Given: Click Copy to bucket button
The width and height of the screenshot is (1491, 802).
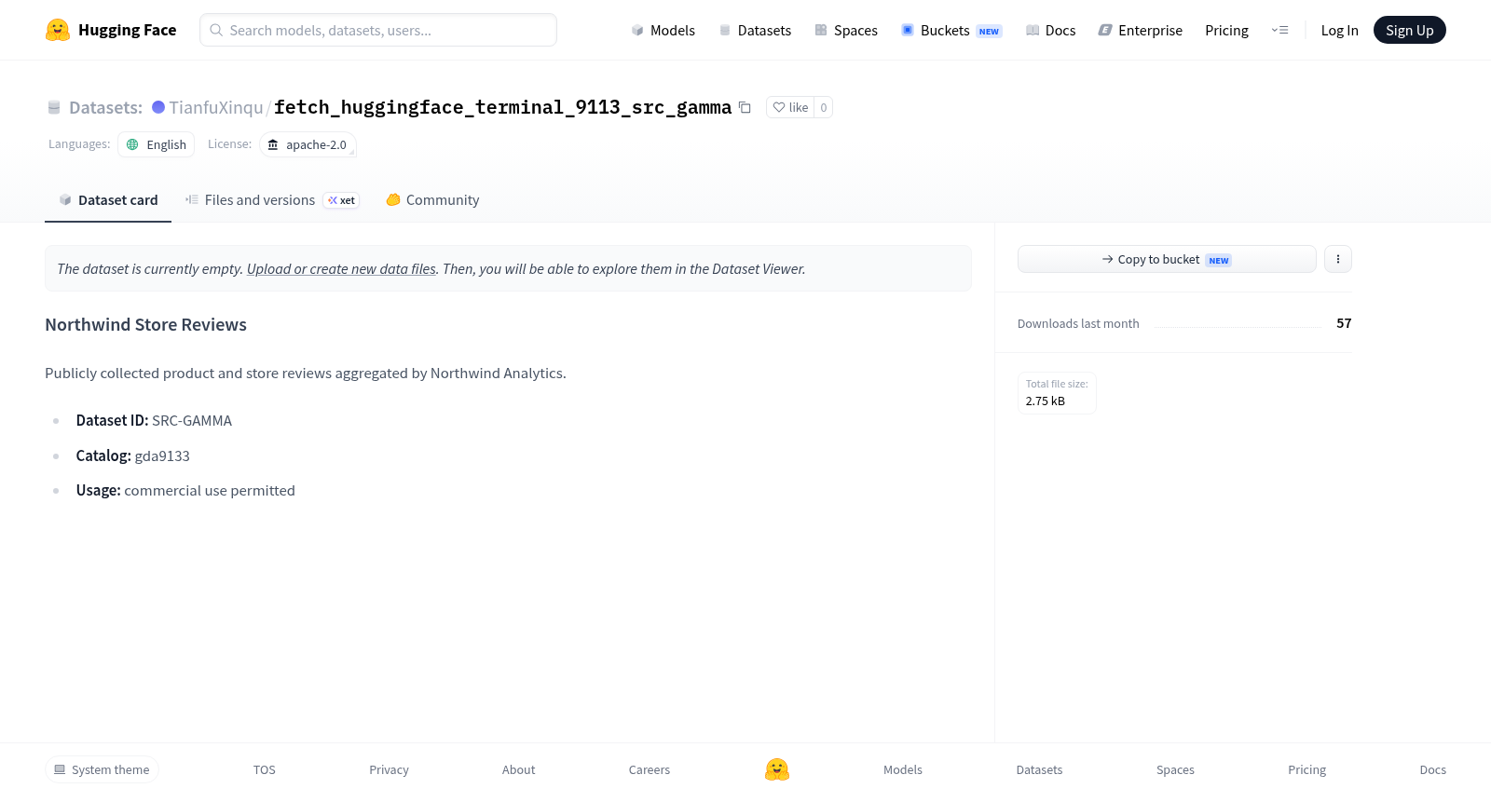Looking at the screenshot, I should tap(1167, 259).
